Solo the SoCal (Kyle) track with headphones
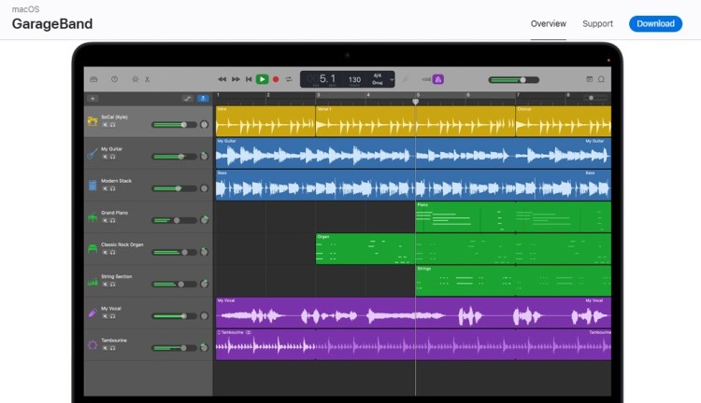 [x=113, y=125]
